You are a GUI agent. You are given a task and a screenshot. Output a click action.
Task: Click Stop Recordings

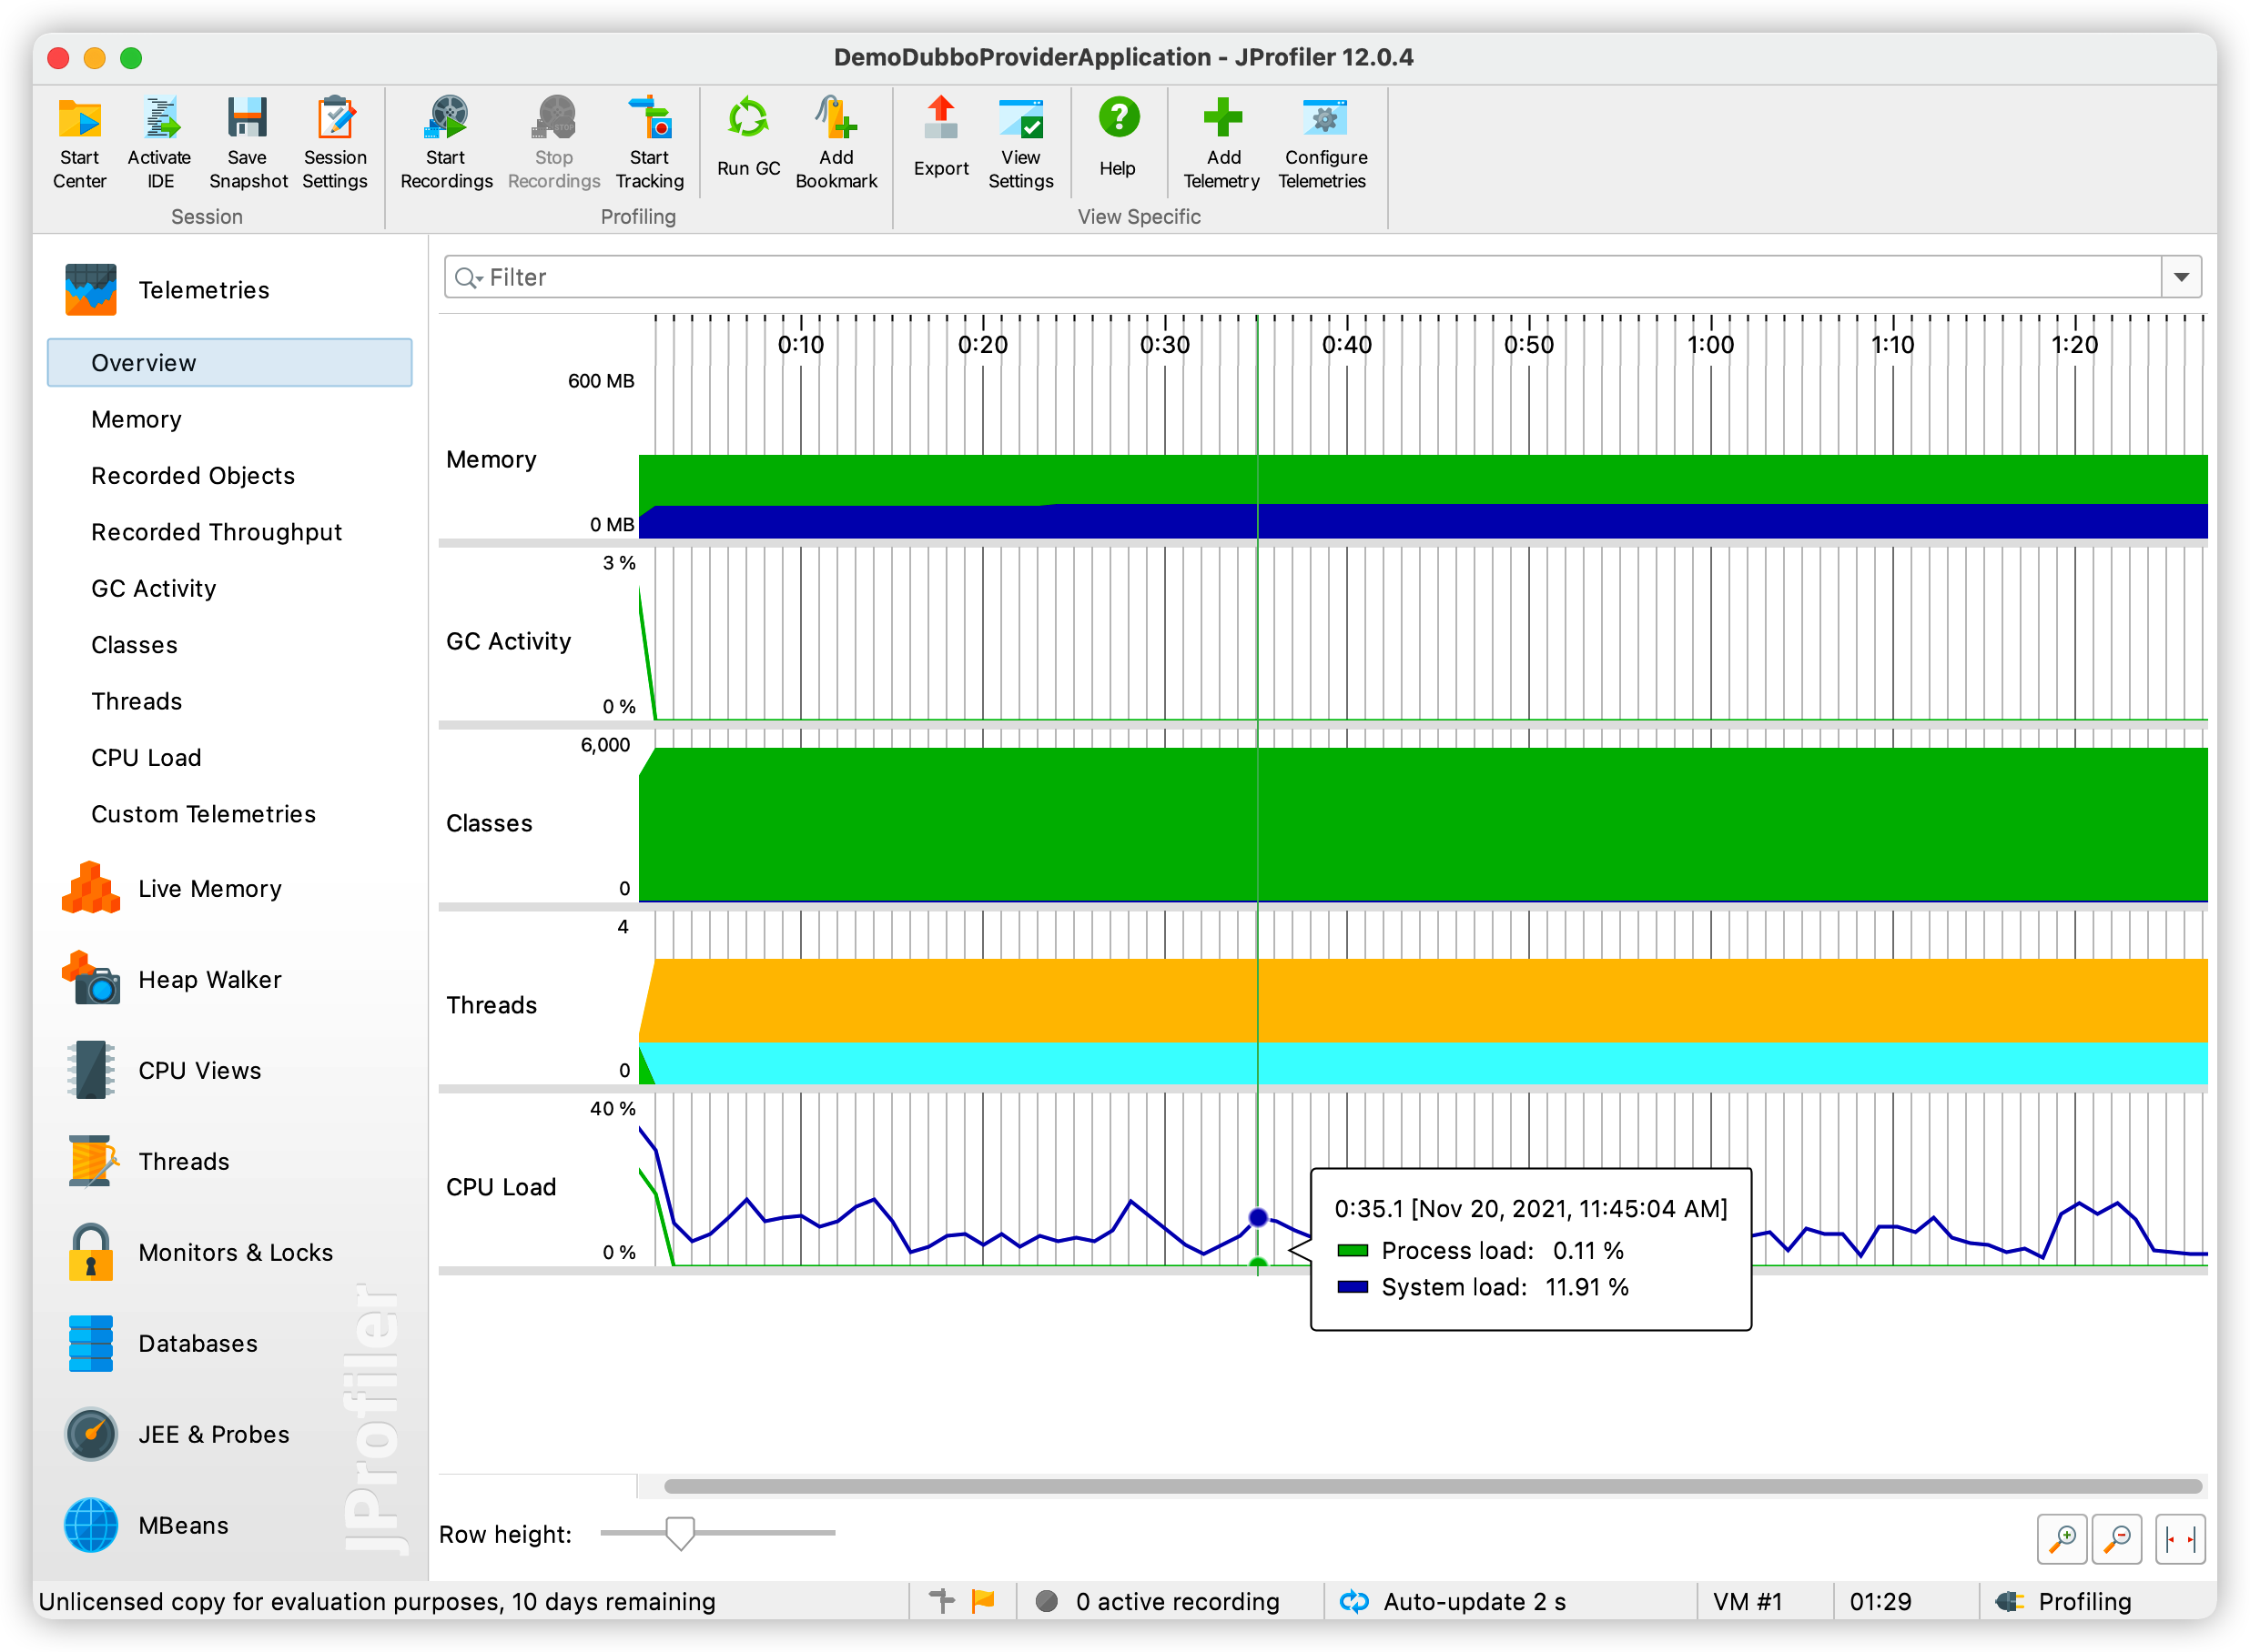553,142
